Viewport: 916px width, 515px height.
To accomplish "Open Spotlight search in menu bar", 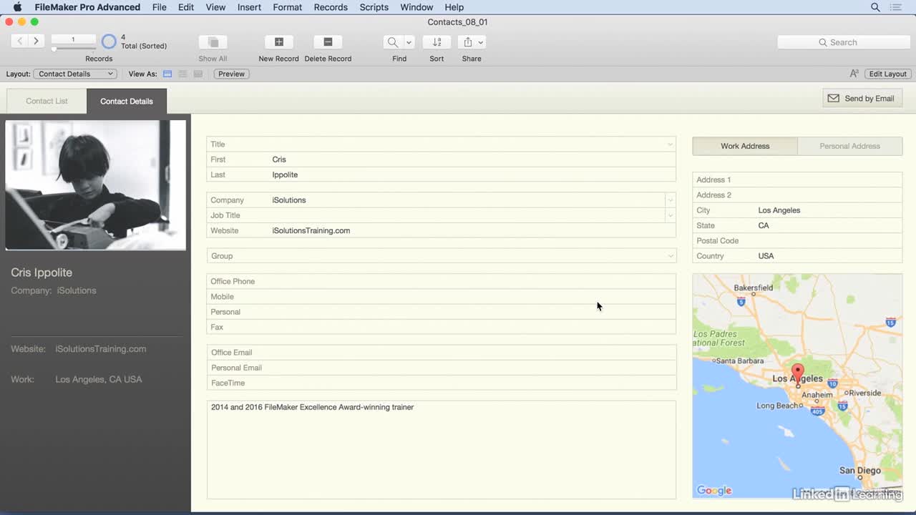I will pyautogui.click(x=875, y=7).
